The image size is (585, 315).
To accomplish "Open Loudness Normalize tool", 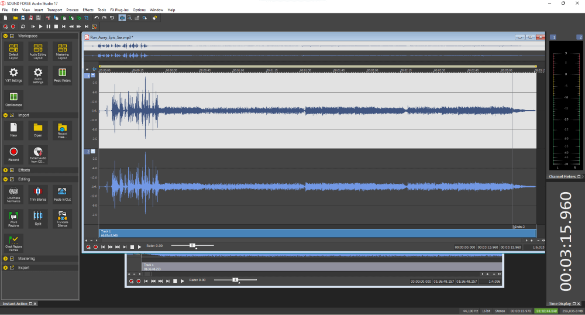I will (x=13, y=194).
